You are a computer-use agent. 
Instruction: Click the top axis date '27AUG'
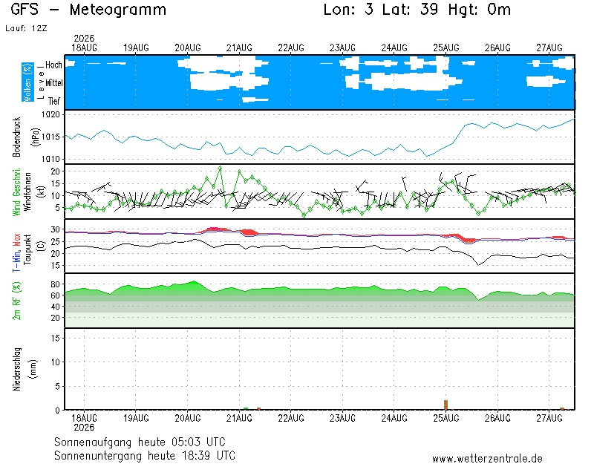tap(549, 48)
